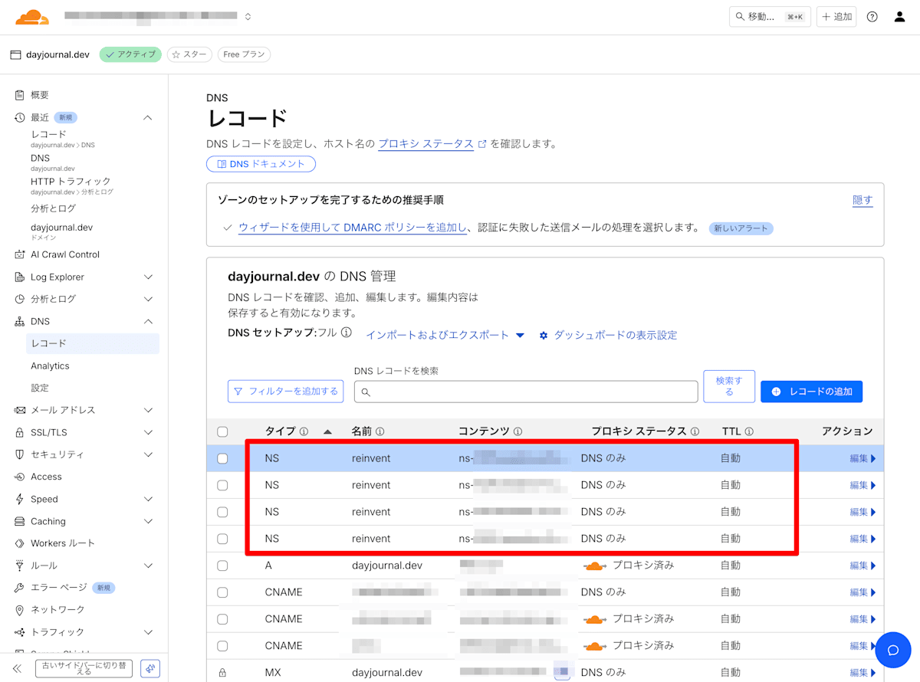Screen dimensions: 920x682
Task: Collapse the DNS sidebar section chevron
Action: click(x=148, y=321)
